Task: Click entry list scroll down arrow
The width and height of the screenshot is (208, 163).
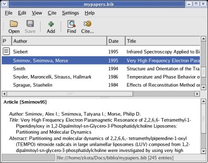Action: tap(204, 87)
